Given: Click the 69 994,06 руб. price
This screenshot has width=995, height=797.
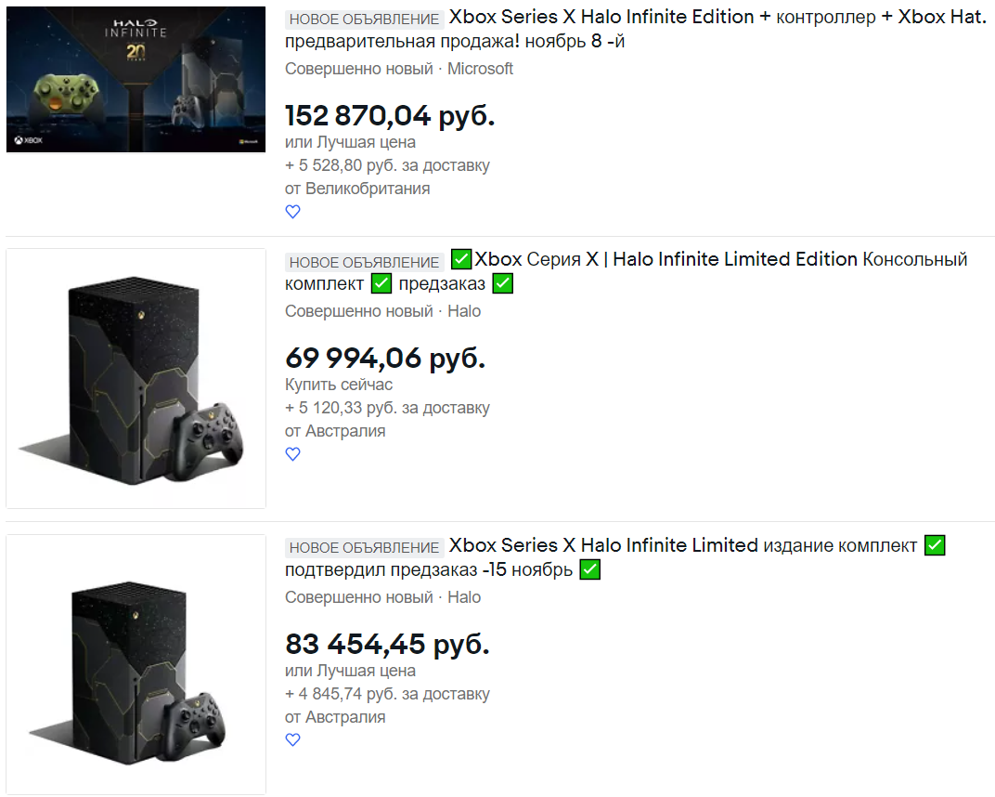Looking at the screenshot, I should click(x=385, y=359).
